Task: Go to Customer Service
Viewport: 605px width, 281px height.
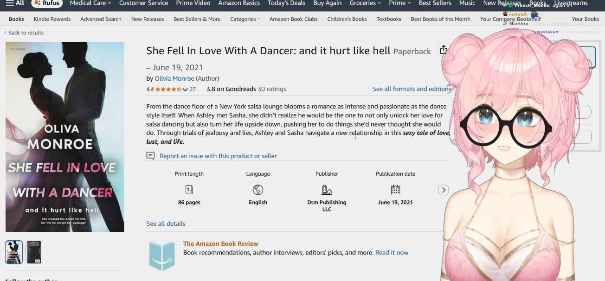Action: point(143,3)
